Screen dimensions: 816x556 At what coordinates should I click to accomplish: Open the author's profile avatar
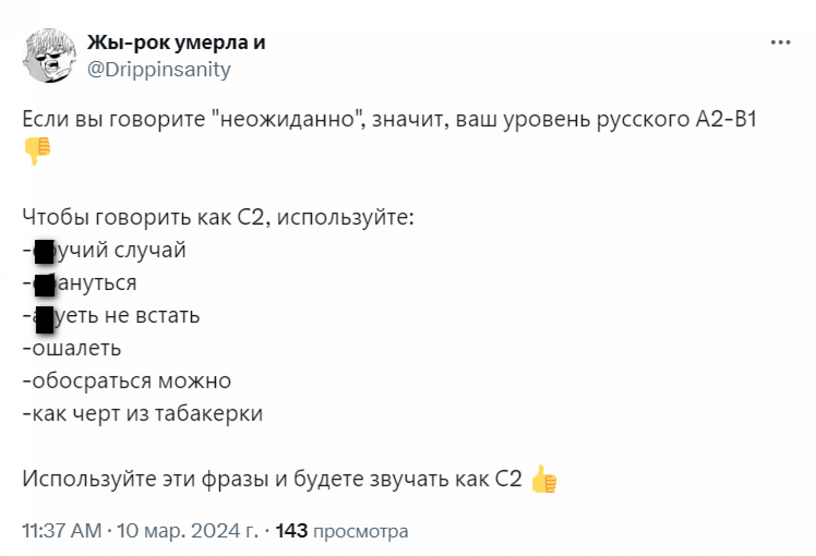pos(49,56)
